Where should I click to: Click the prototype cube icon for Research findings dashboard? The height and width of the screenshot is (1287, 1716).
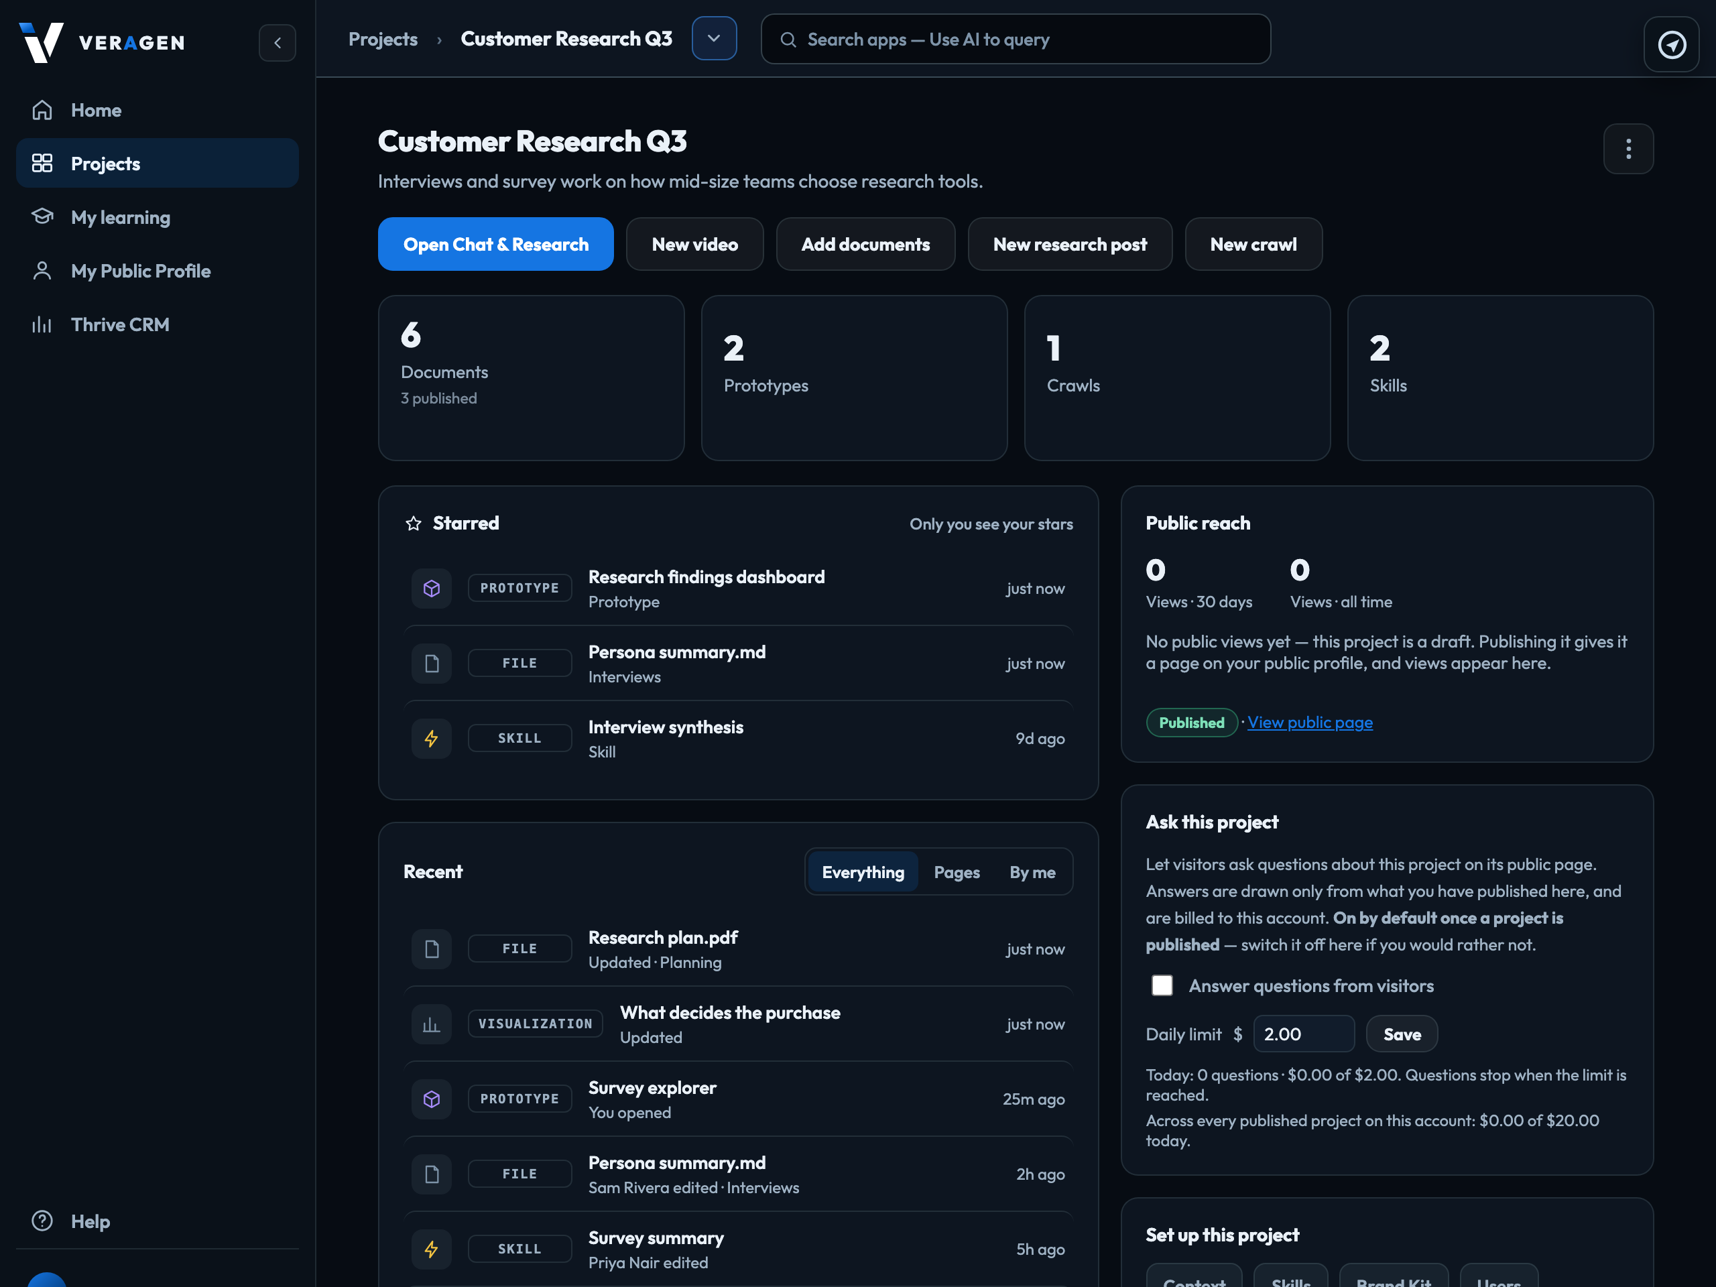(x=431, y=588)
